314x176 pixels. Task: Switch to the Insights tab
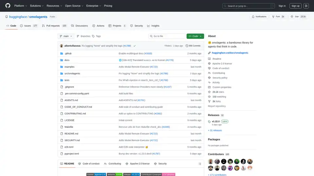[x=153, y=26]
